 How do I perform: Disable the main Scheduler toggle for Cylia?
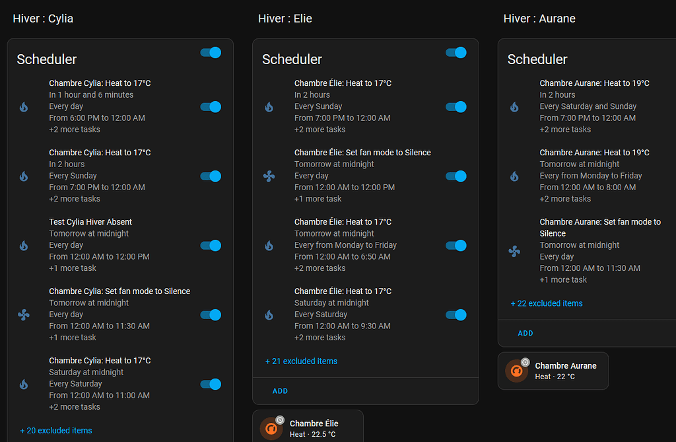[210, 52]
